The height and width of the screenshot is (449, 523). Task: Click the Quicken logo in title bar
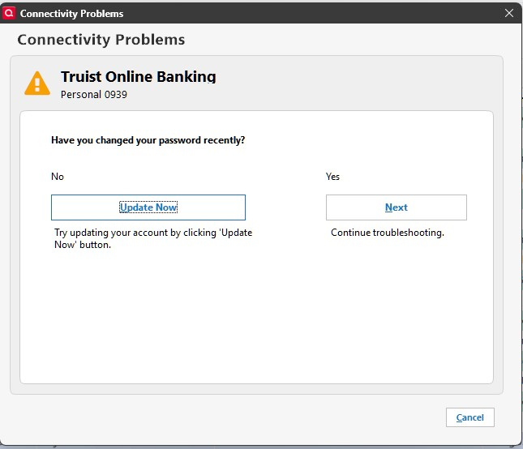tap(9, 13)
